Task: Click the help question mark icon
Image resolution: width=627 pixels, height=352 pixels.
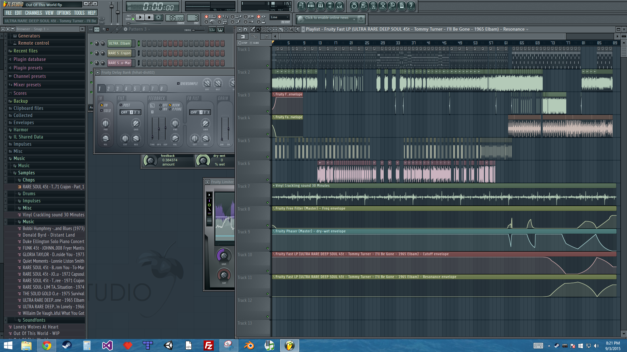Action: point(411,6)
